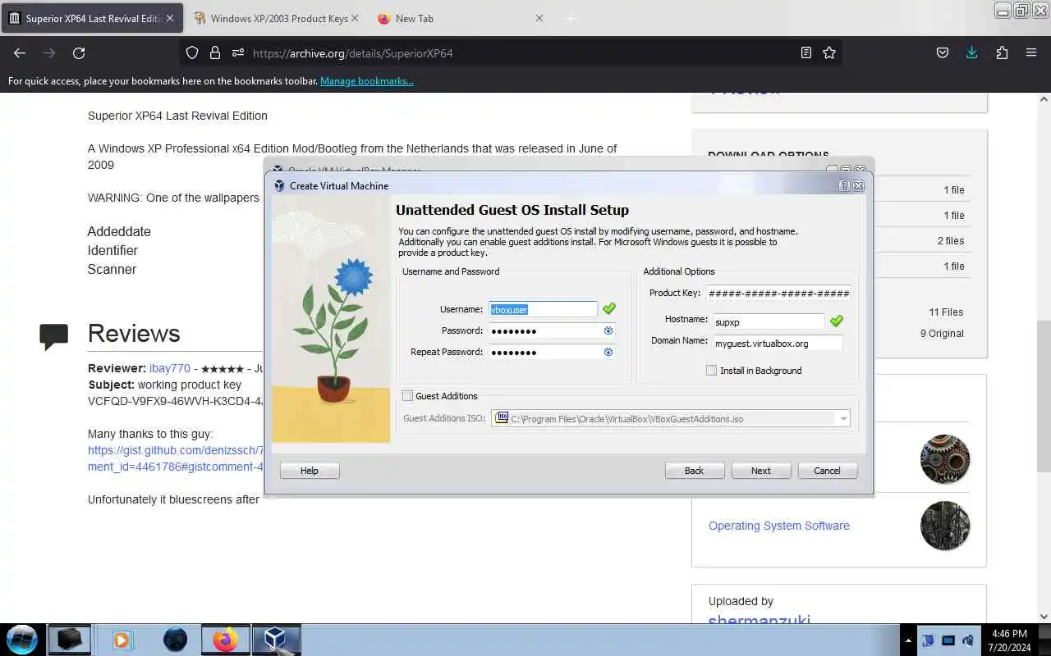Open VirtualBox from the taskbar
The width and height of the screenshot is (1051, 656).
pos(275,639)
